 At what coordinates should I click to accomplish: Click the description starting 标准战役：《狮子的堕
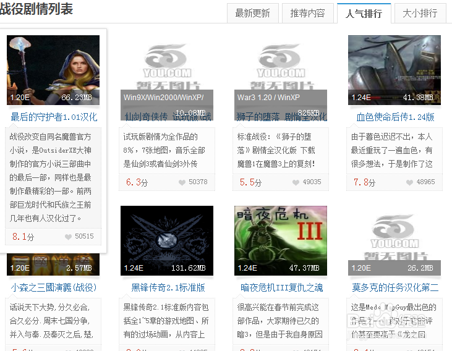[276, 150]
